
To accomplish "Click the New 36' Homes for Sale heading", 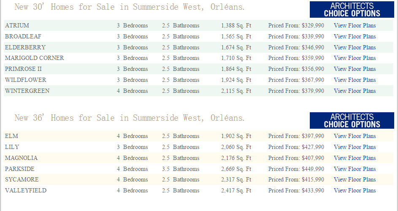I will pos(129,118).
